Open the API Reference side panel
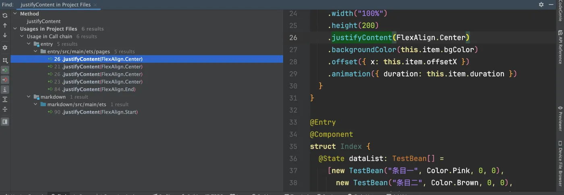 (560, 47)
